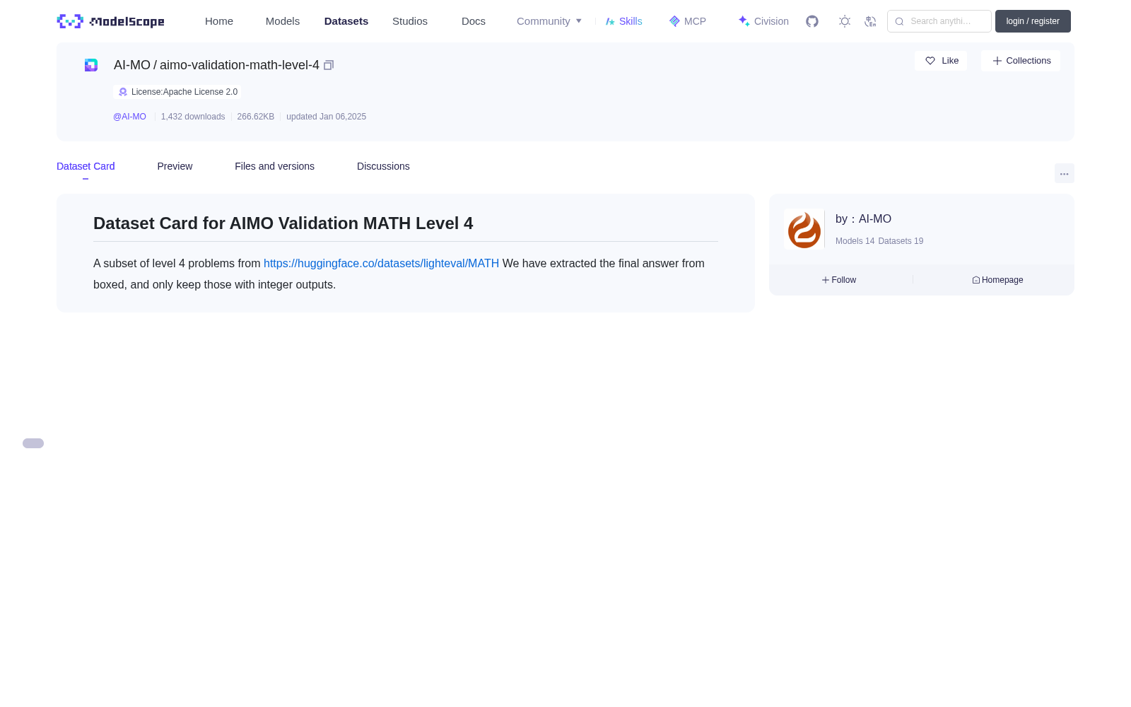Click the plus icon in Collections button

pos(997,61)
